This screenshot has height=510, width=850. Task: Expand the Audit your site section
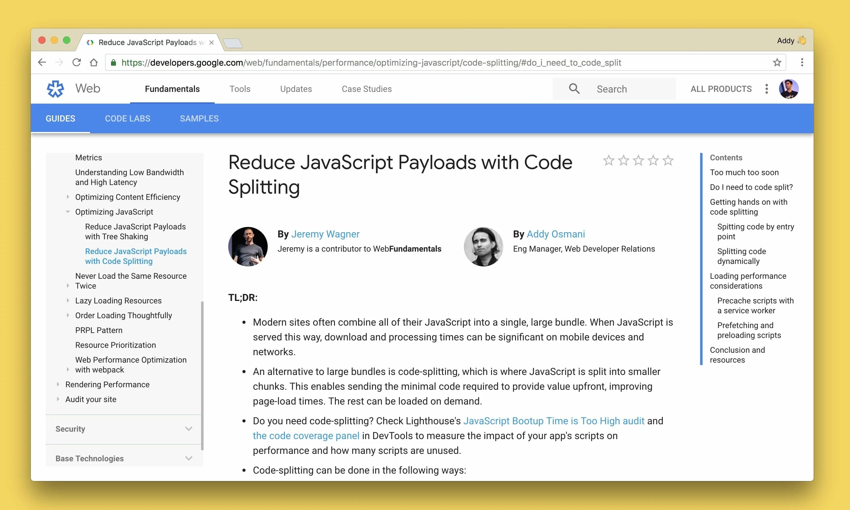pyautogui.click(x=58, y=399)
